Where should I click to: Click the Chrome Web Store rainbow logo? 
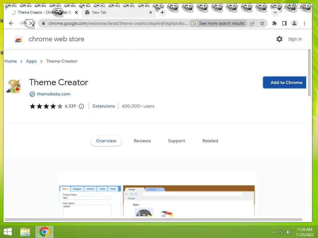click(x=18, y=39)
